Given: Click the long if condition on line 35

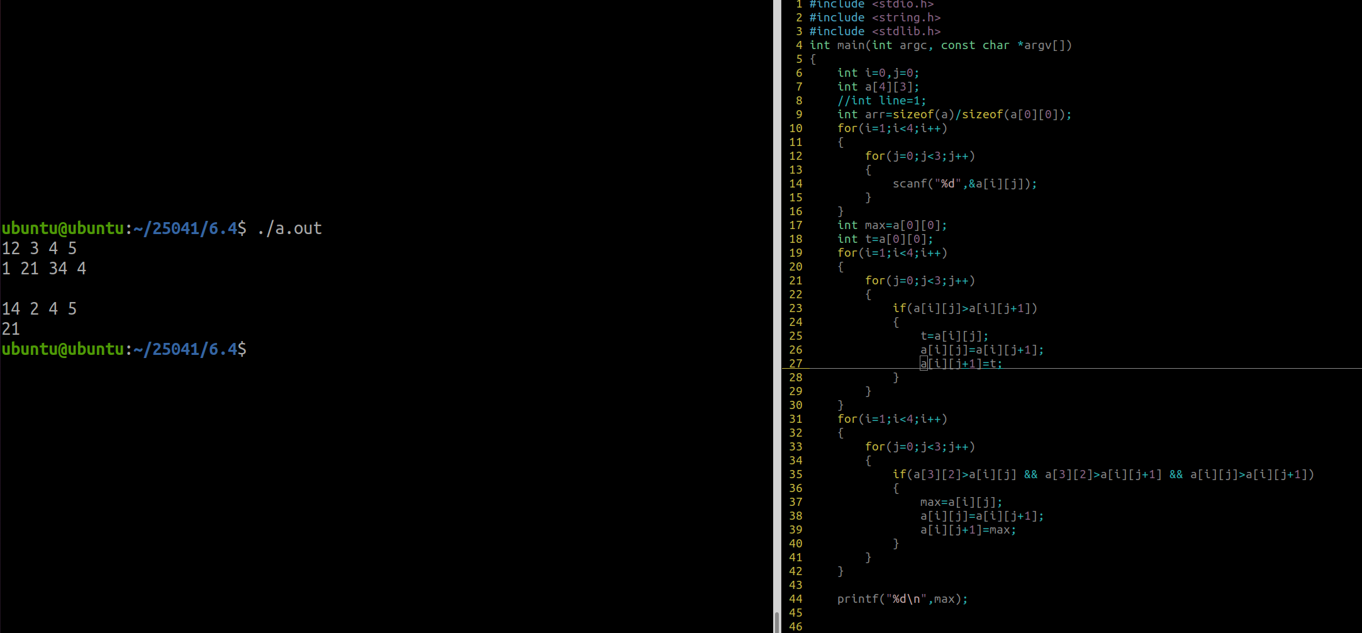Looking at the screenshot, I should point(1103,474).
